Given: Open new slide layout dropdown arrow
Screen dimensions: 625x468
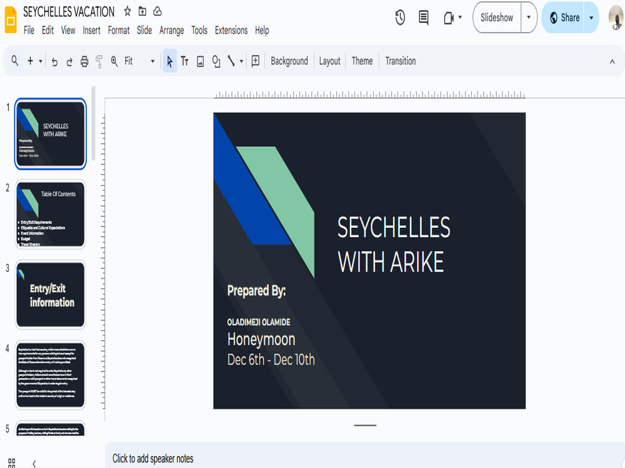Looking at the screenshot, I should click(x=41, y=61).
